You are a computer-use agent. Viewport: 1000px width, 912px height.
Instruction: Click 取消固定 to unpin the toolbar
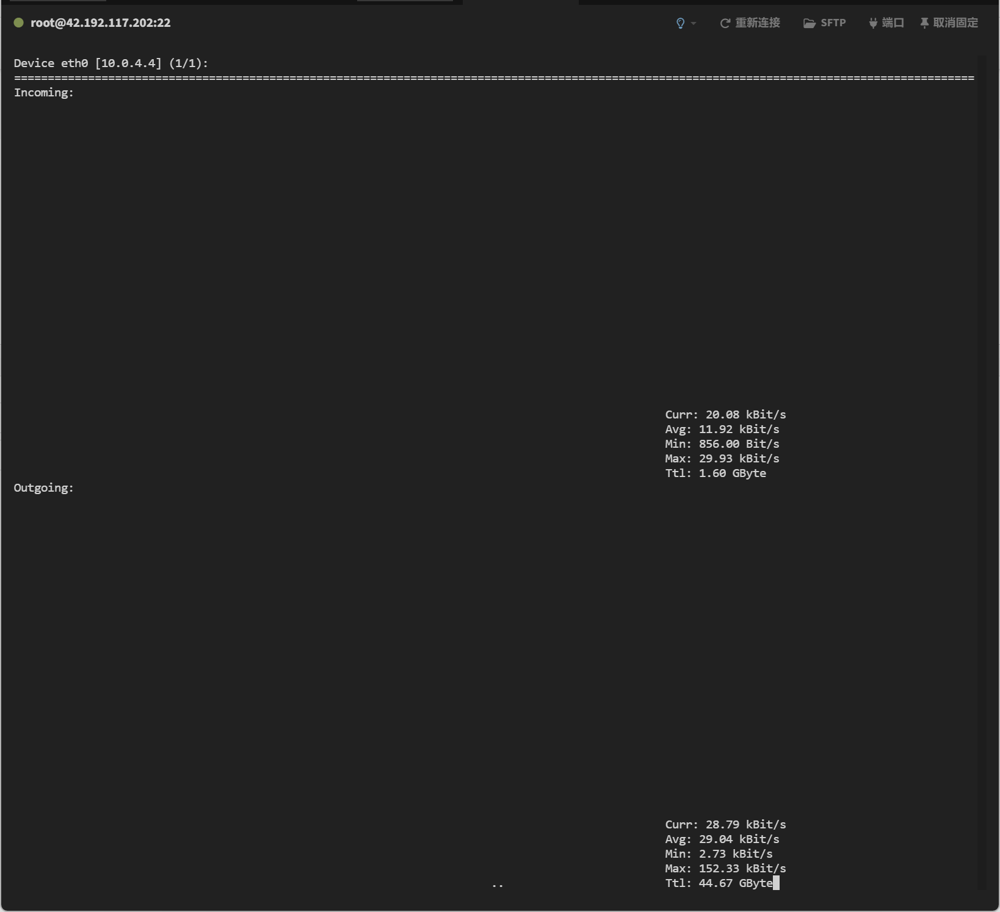949,23
